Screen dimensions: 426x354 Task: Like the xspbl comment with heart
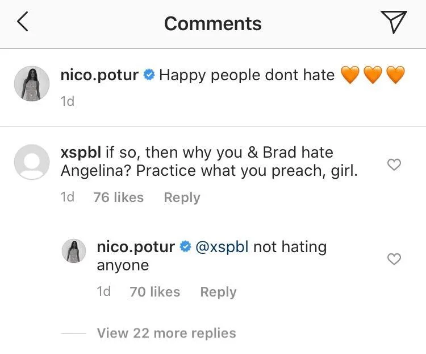pyautogui.click(x=394, y=165)
